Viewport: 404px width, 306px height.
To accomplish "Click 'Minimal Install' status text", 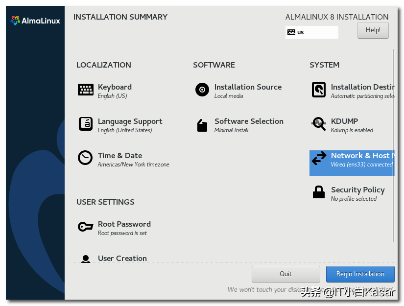I will pos(231,130).
